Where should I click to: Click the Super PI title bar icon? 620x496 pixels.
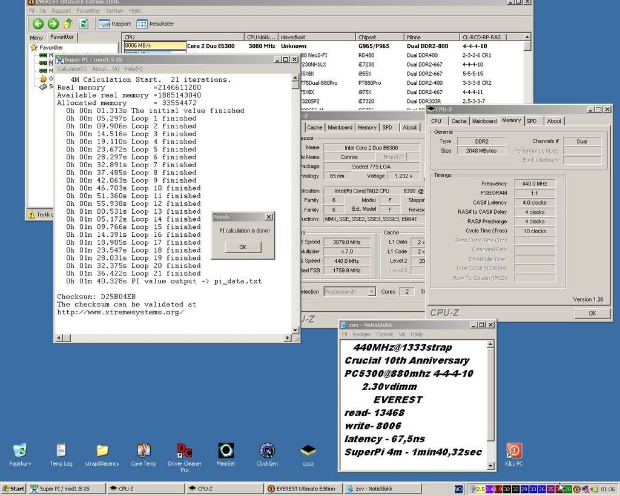pos(59,59)
